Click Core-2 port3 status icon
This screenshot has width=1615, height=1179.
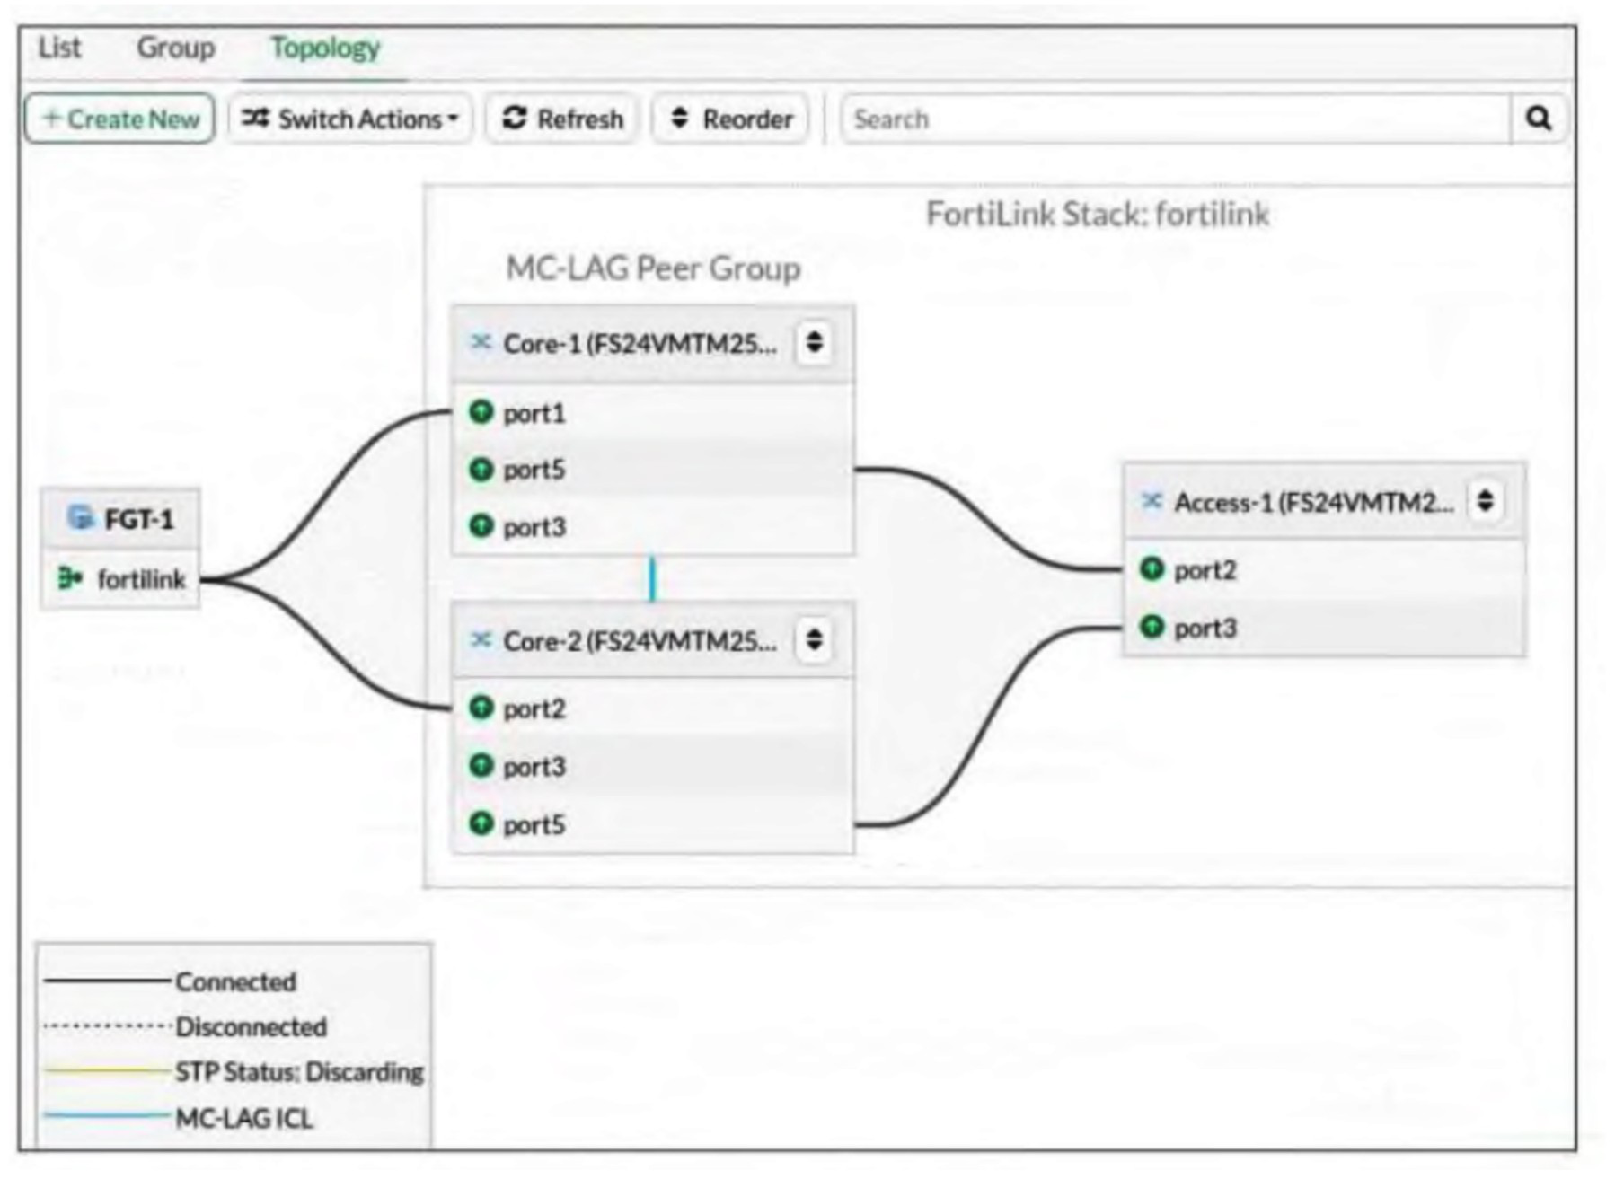[x=481, y=765]
